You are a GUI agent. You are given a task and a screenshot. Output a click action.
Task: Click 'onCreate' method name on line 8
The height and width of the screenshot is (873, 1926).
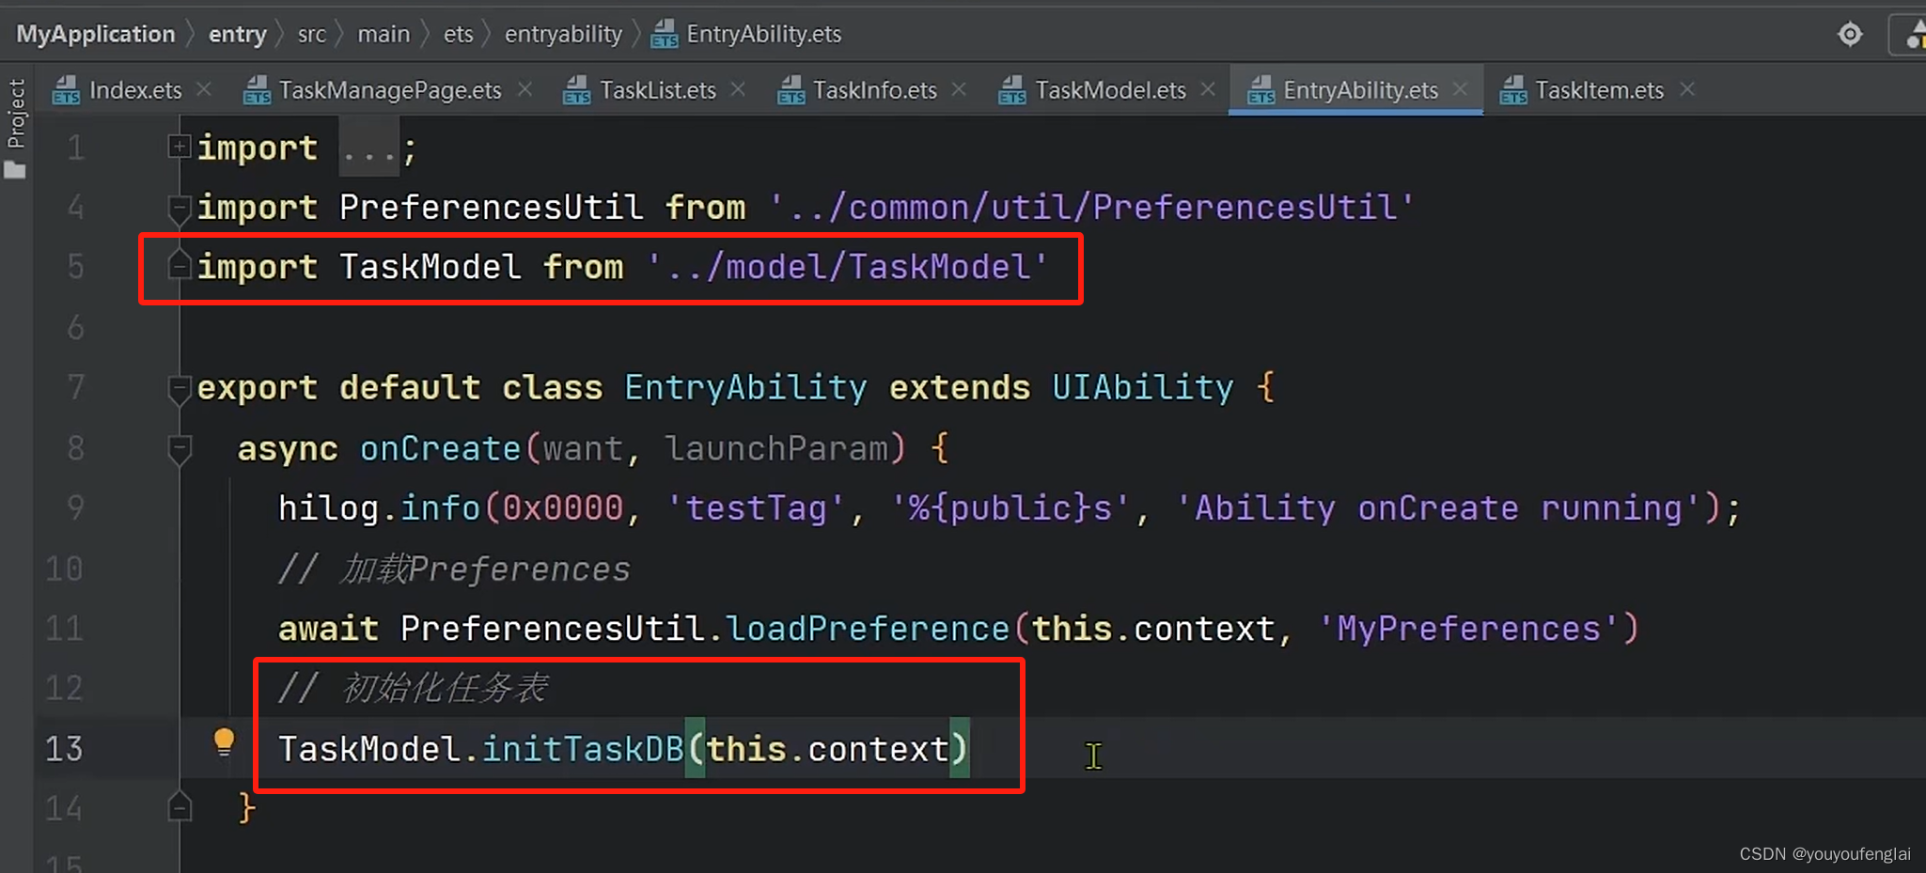(x=440, y=449)
